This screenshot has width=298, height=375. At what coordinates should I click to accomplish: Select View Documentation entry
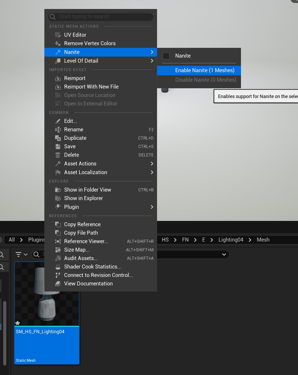point(101,284)
